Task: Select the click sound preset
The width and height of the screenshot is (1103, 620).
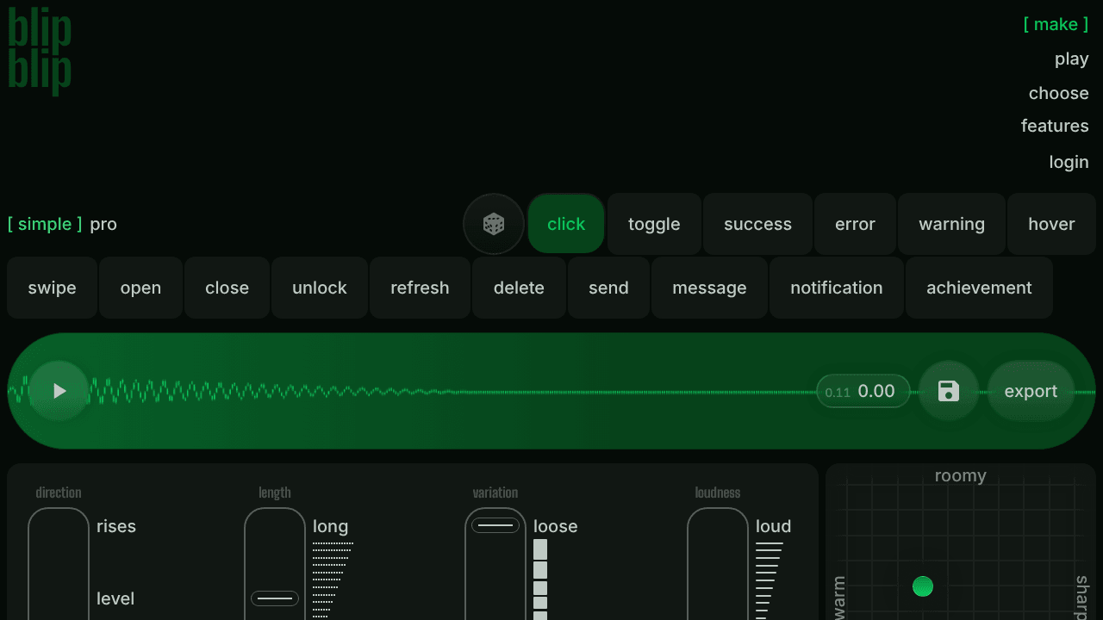Action: click(x=566, y=224)
